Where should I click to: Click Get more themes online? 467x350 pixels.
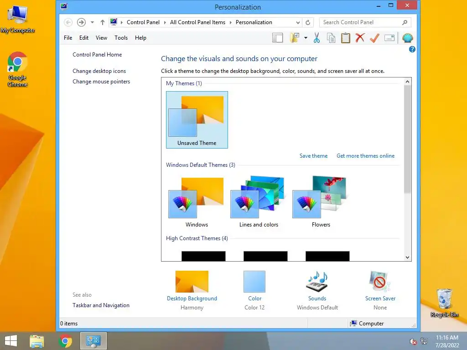click(x=365, y=156)
